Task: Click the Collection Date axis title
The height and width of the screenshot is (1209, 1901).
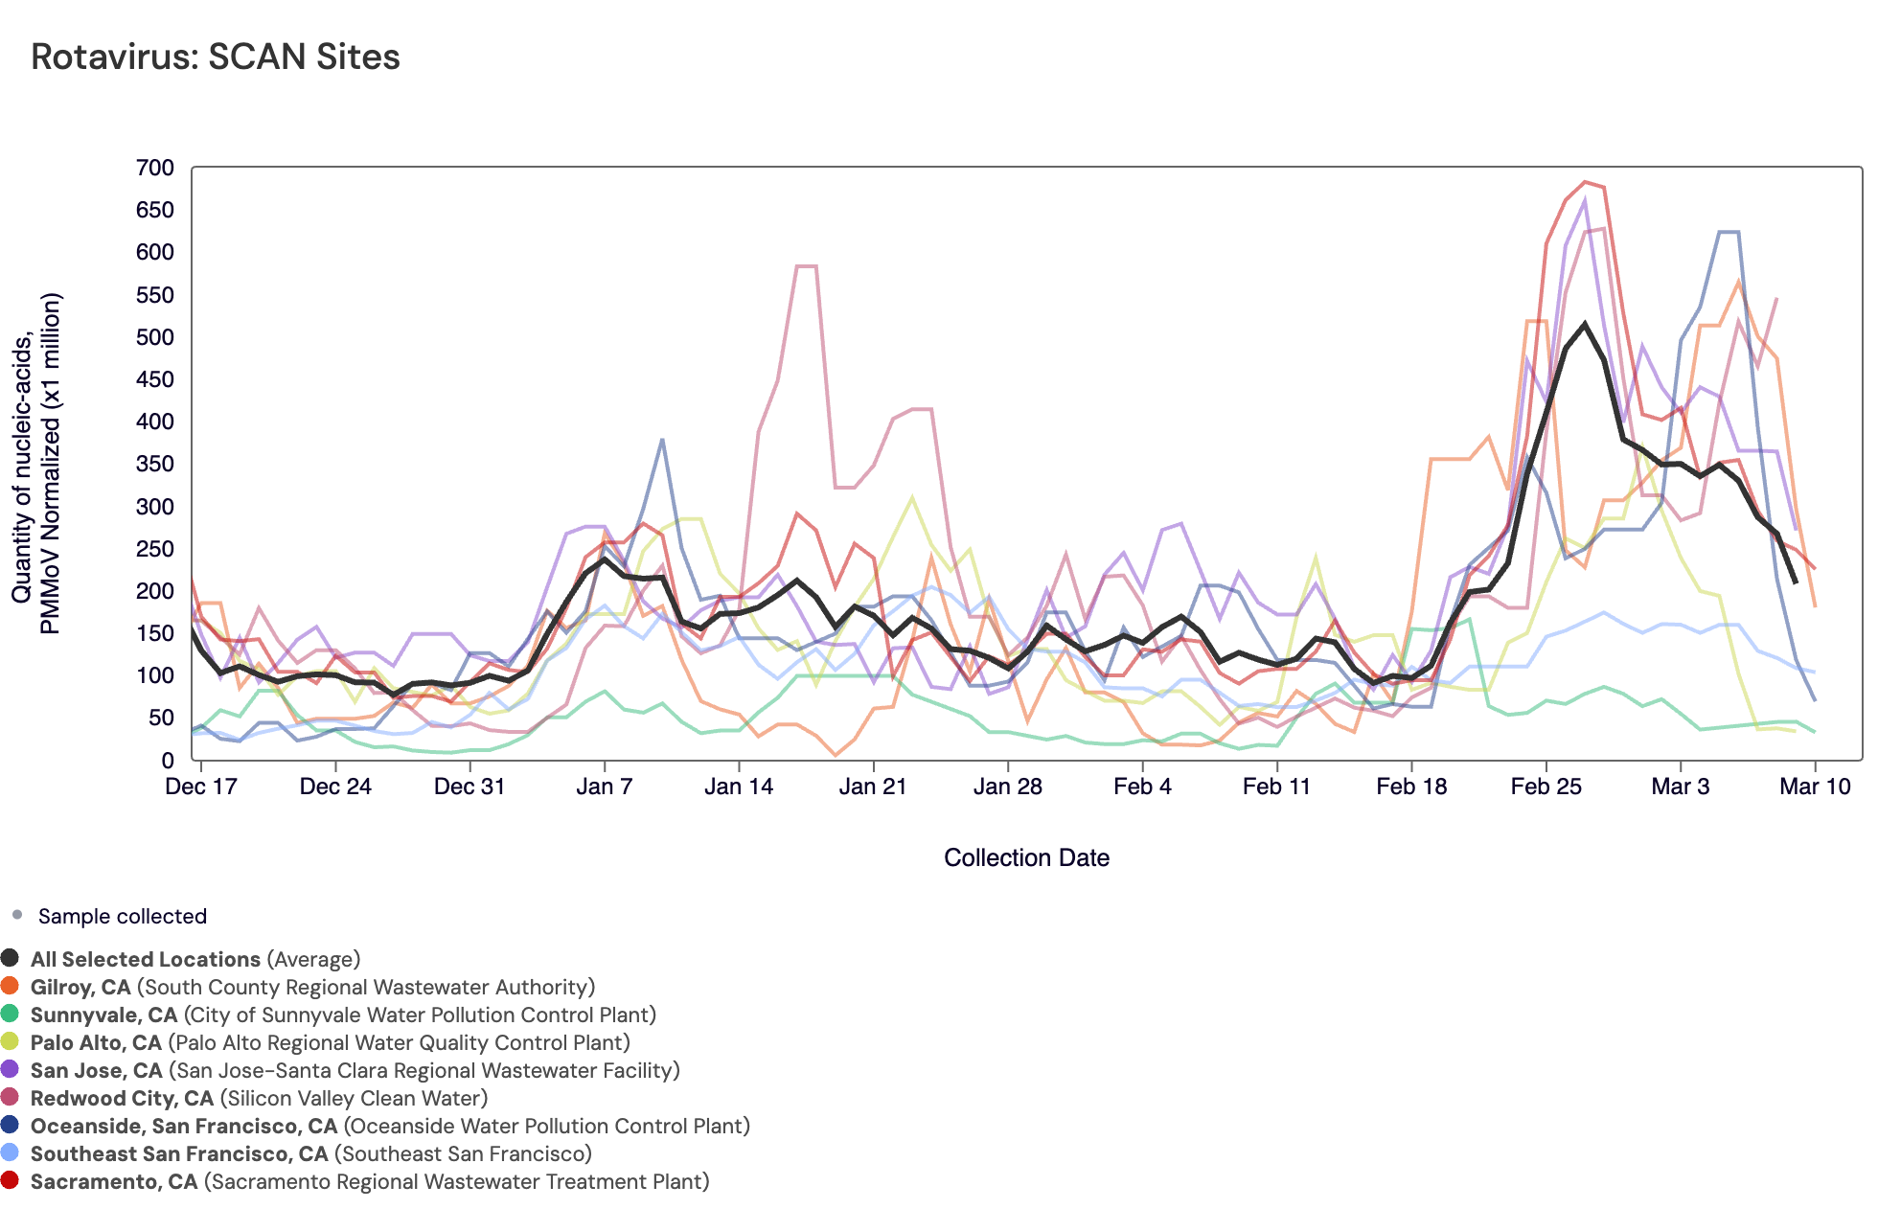Action: tap(1026, 857)
